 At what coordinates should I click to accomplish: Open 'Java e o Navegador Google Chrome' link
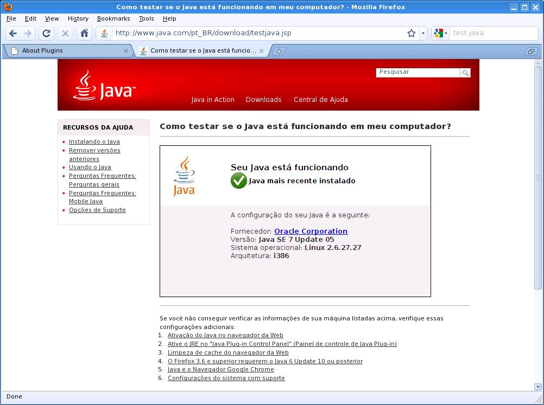(220, 369)
